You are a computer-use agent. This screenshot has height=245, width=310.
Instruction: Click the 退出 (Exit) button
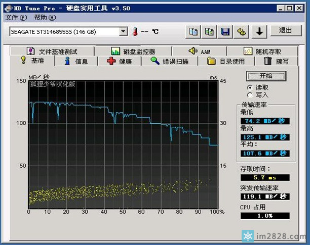[286, 31]
